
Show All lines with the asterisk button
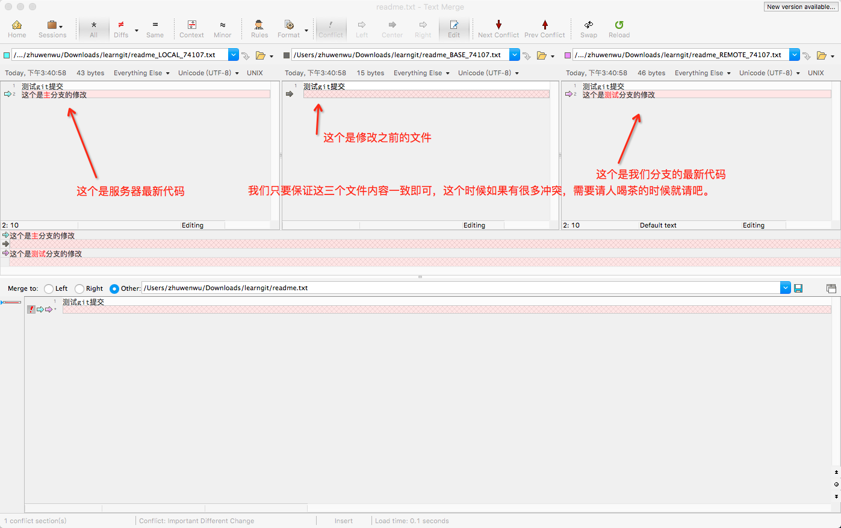94,28
